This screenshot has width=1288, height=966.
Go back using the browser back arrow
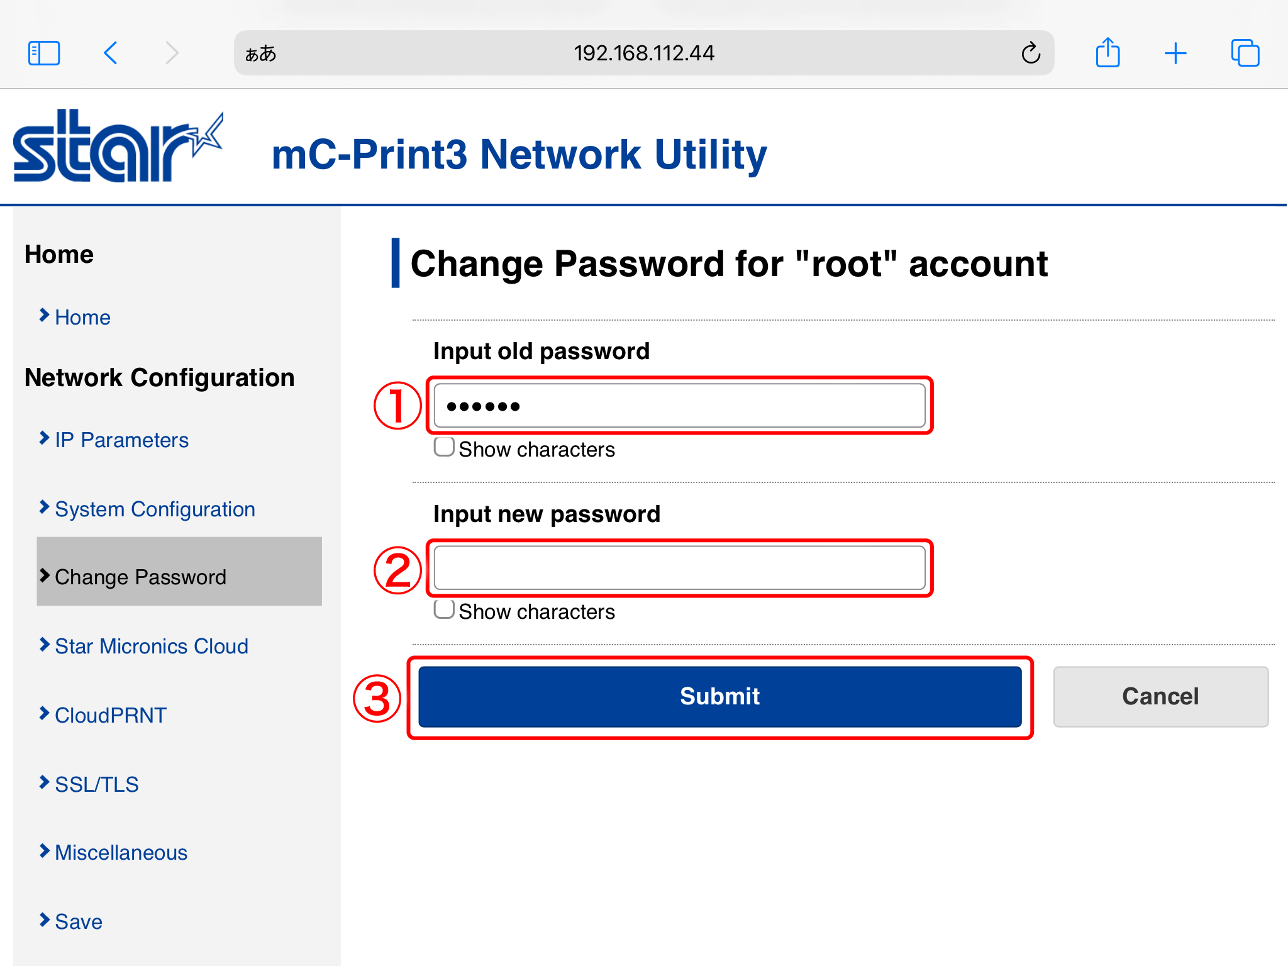[x=111, y=53]
